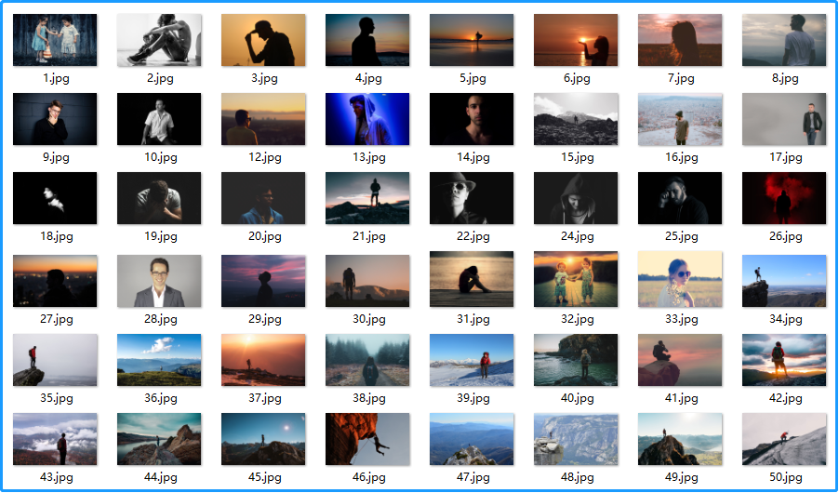Screen dimensions: 839x493
Task: Select the 33.jpg woman with sunglasses thumbnail
Action: click(x=680, y=279)
